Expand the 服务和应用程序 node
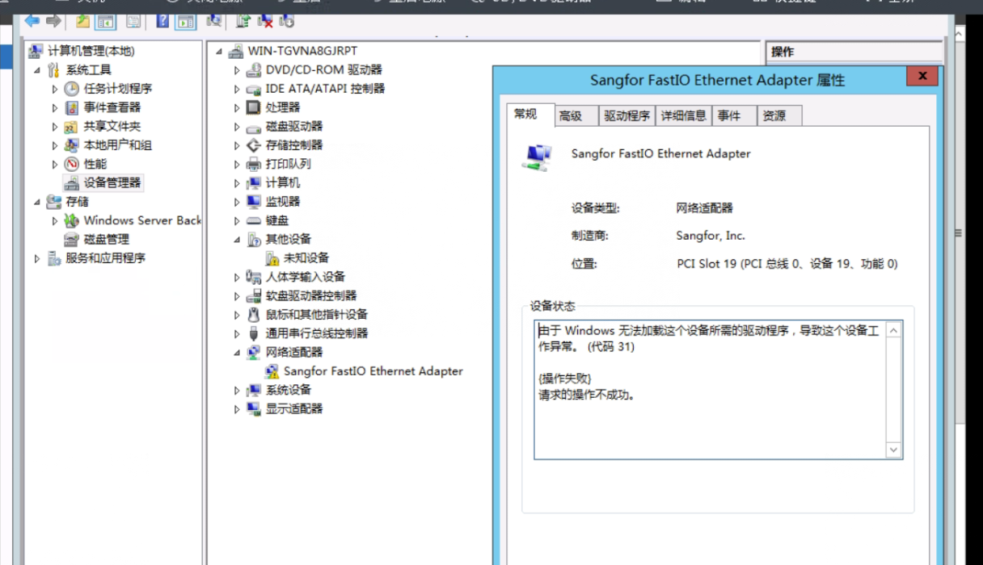The width and height of the screenshot is (983, 565). click(37, 258)
